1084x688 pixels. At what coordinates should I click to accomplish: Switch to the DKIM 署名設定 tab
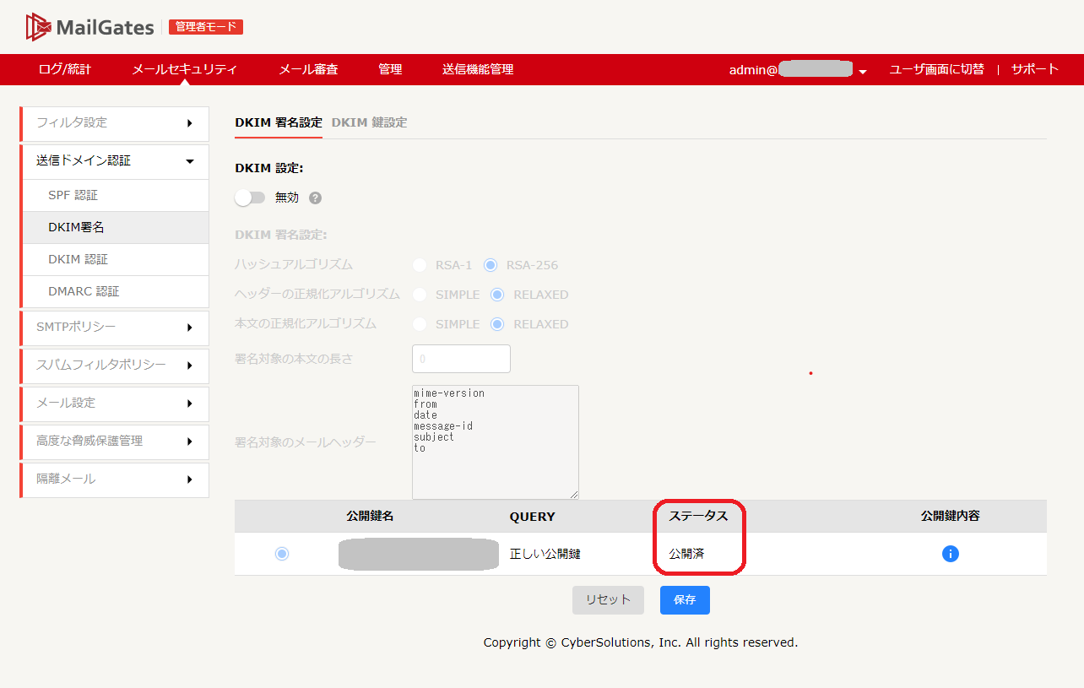[279, 122]
